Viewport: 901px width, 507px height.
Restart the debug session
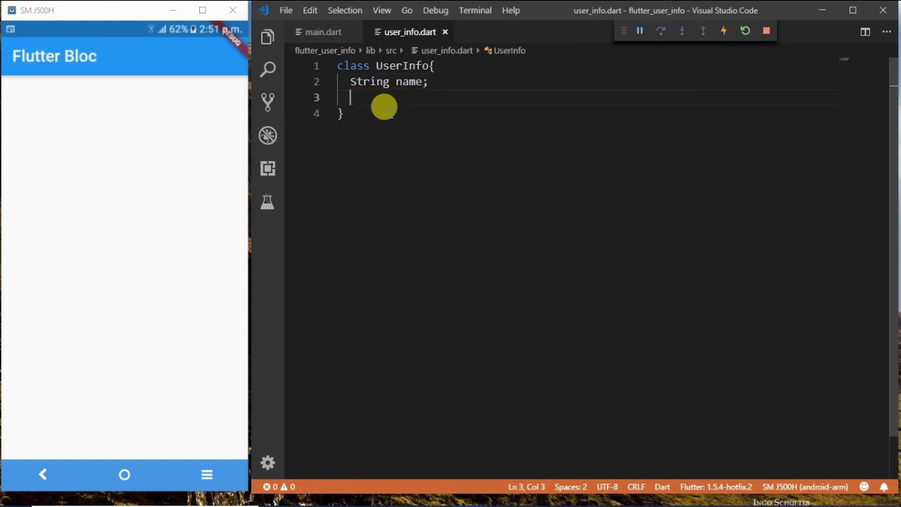click(x=745, y=31)
